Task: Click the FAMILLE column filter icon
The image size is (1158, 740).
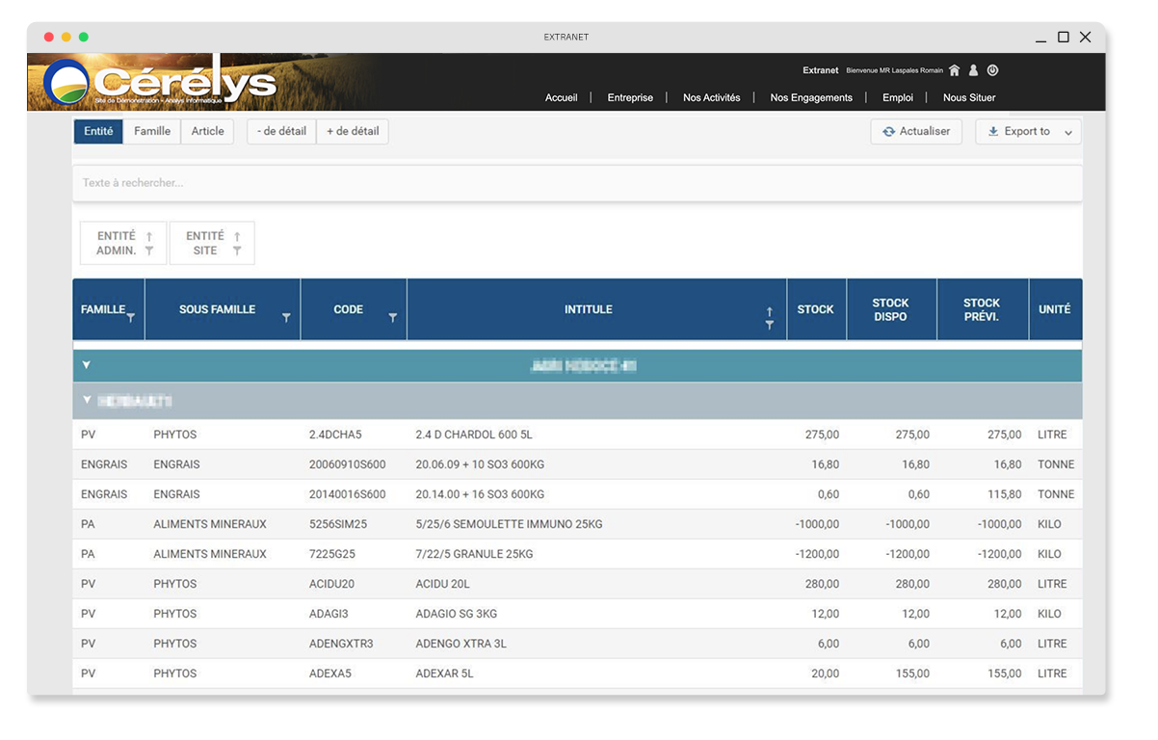Action: (x=131, y=317)
